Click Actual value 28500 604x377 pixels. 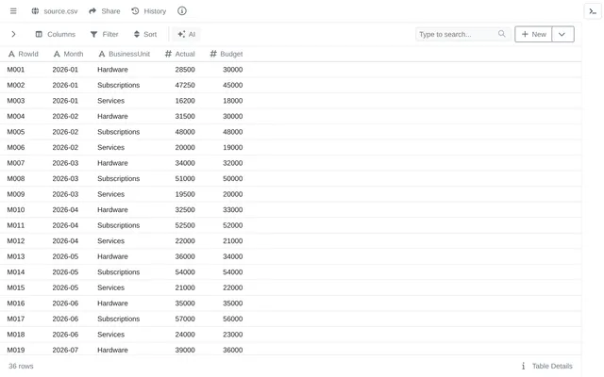(185, 70)
